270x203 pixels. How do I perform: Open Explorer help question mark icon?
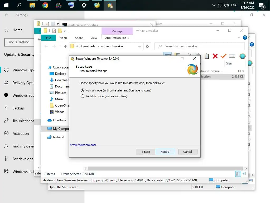(245, 38)
